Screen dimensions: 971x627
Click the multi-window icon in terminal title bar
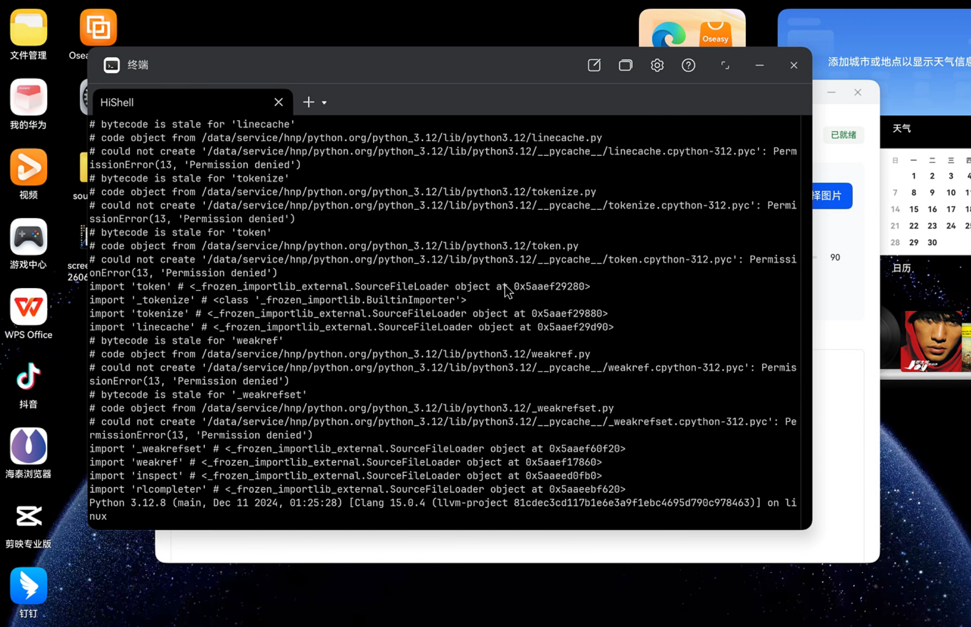click(625, 65)
